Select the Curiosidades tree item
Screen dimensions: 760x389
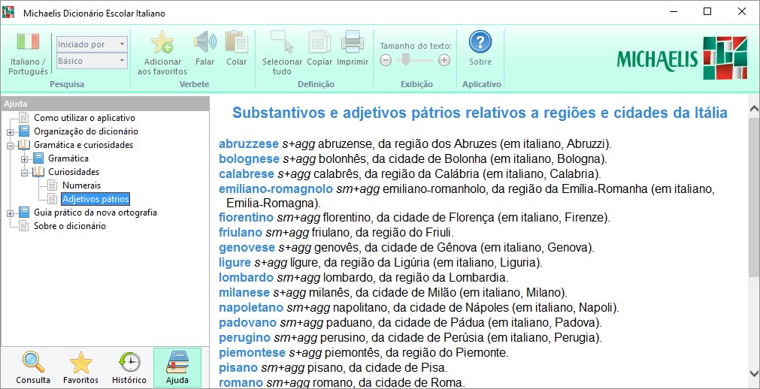coord(74,172)
